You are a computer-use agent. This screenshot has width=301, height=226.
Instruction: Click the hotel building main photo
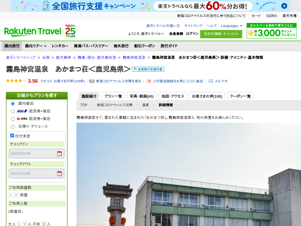click(189, 174)
